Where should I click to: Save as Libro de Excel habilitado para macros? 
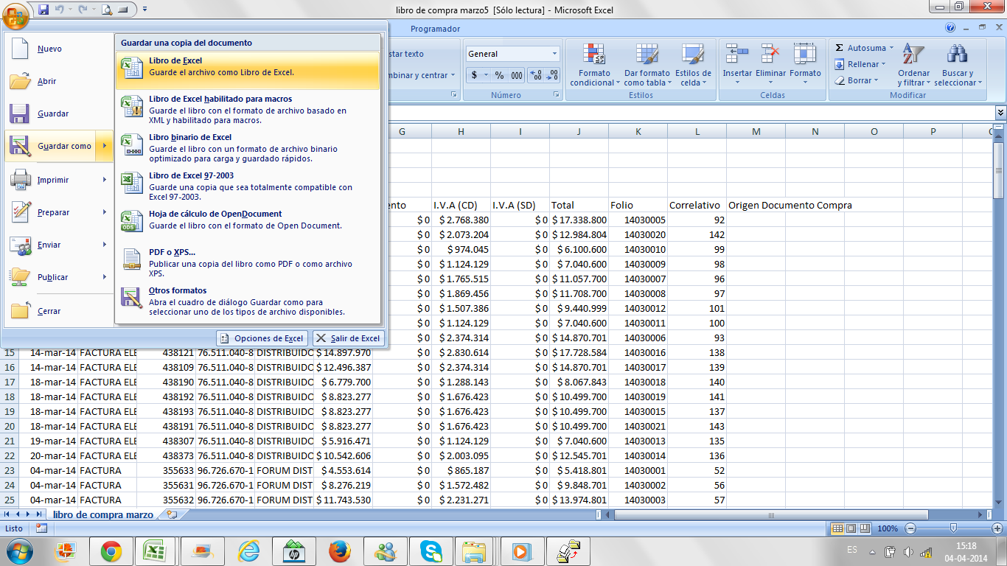pyautogui.click(x=248, y=108)
